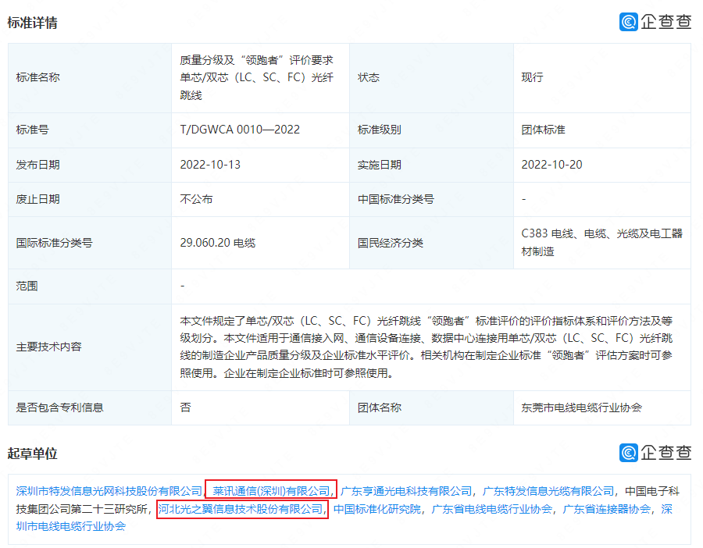Select the 是否包含专利信息 label
The image size is (703, 548).
(x=59, y=407)
